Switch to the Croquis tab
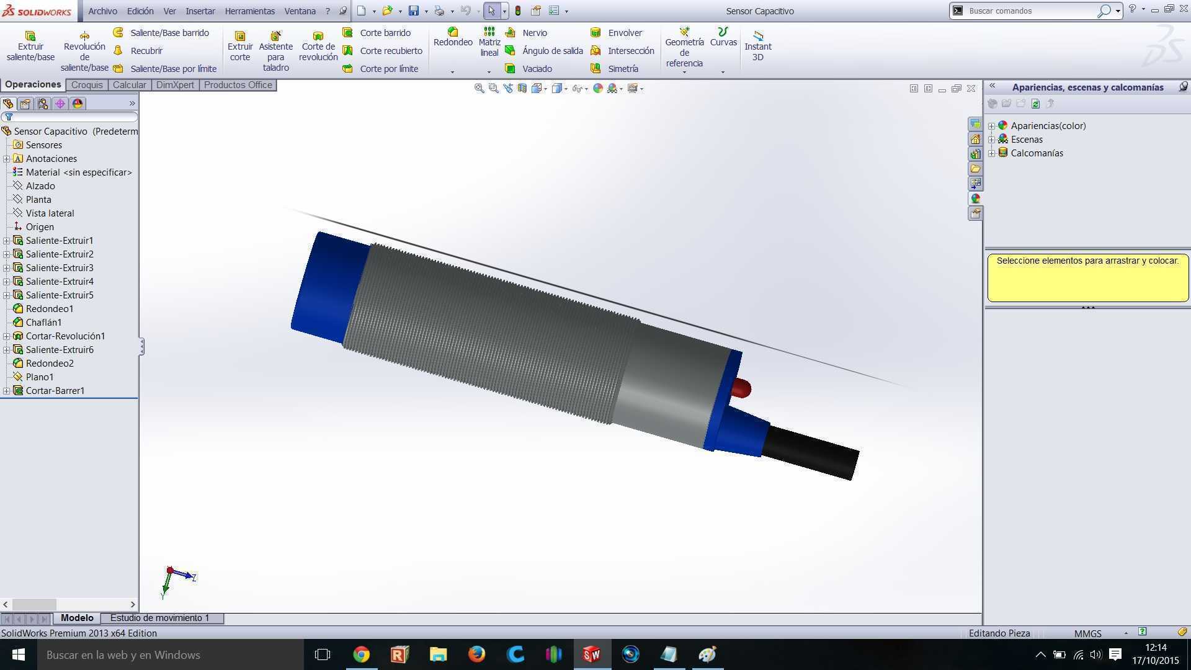This screenshot has width=1191, height=670. tap(87, 85)
